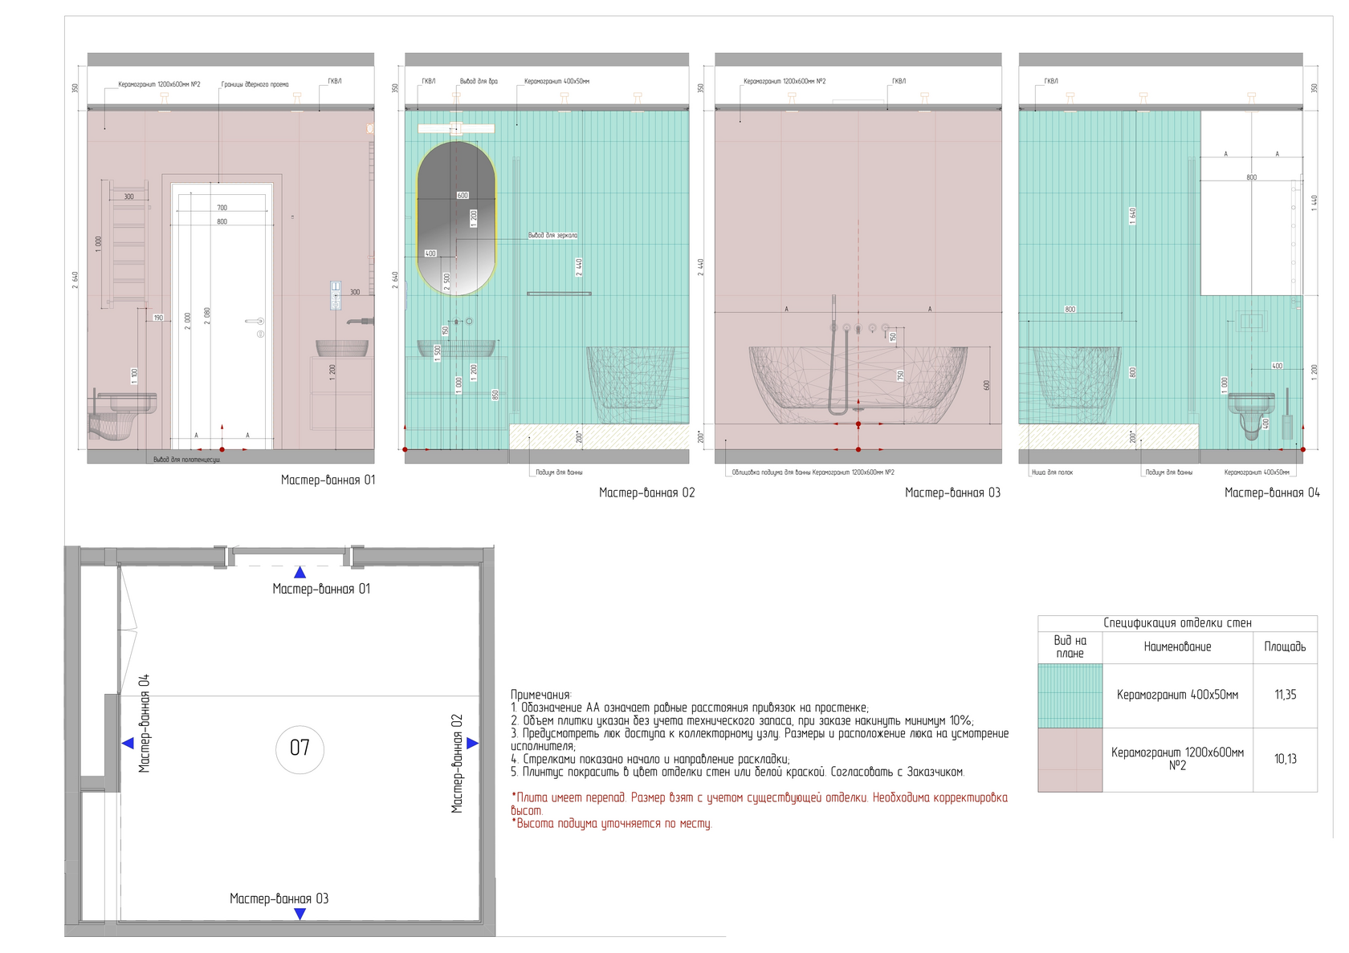1349x953 pixels.
Task: Select the oval mirror in elevation 02
Action: (x=456, y=219)
